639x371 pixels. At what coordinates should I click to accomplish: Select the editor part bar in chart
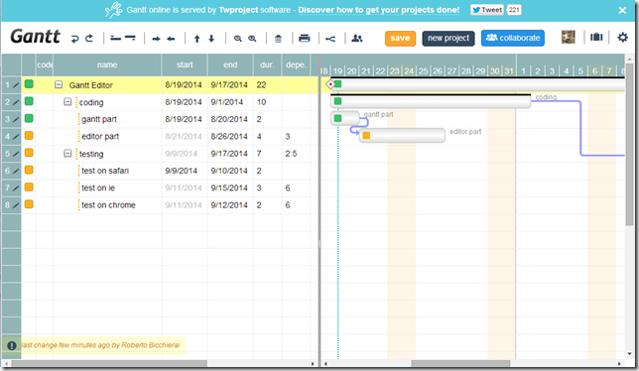(402, 136)
